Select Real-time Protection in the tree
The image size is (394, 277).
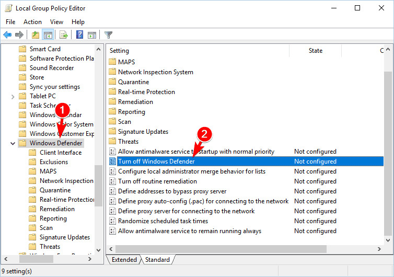click(x=67, y=200)
